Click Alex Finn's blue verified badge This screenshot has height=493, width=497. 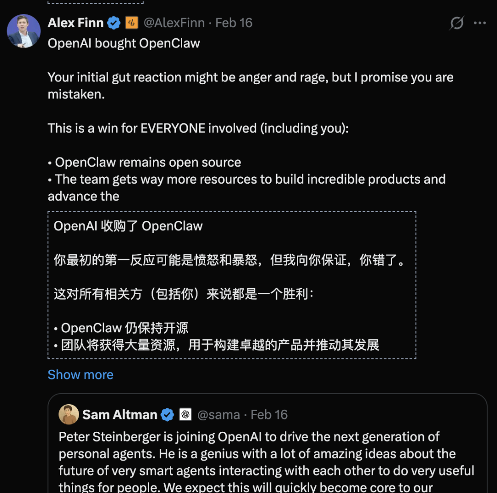pyautogui.click(x=114, y=23)
